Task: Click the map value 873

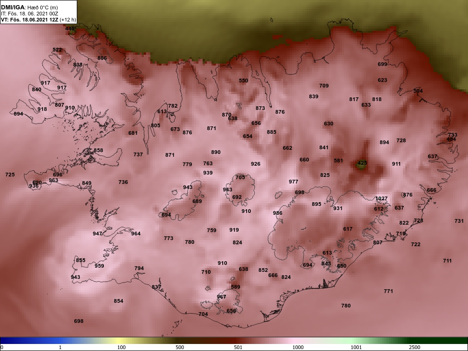Action: (260, 108)
